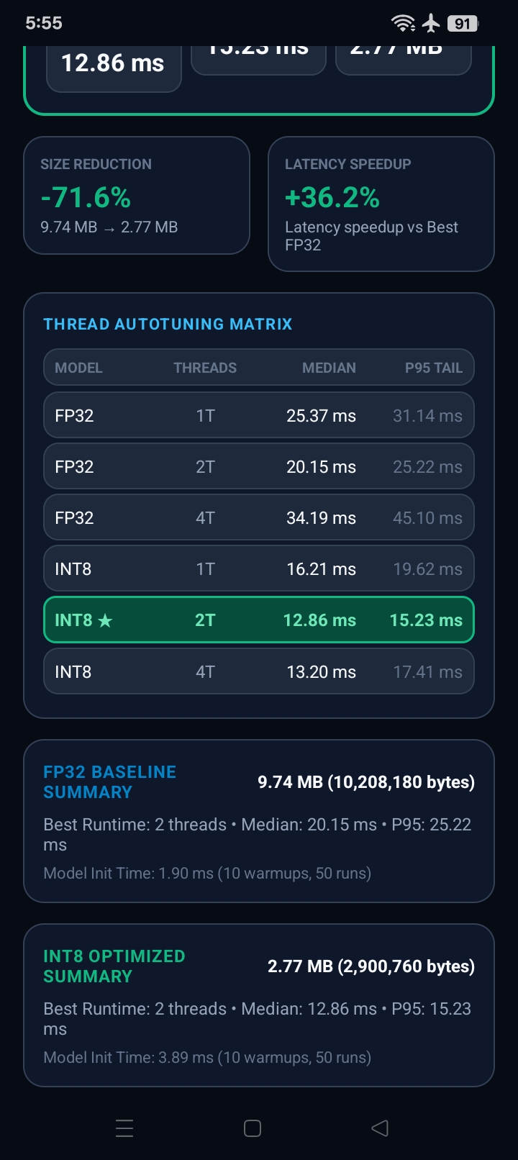518x1160 pixels.
Task: Tap the airplane mode status icon
Action: [431, 24]
